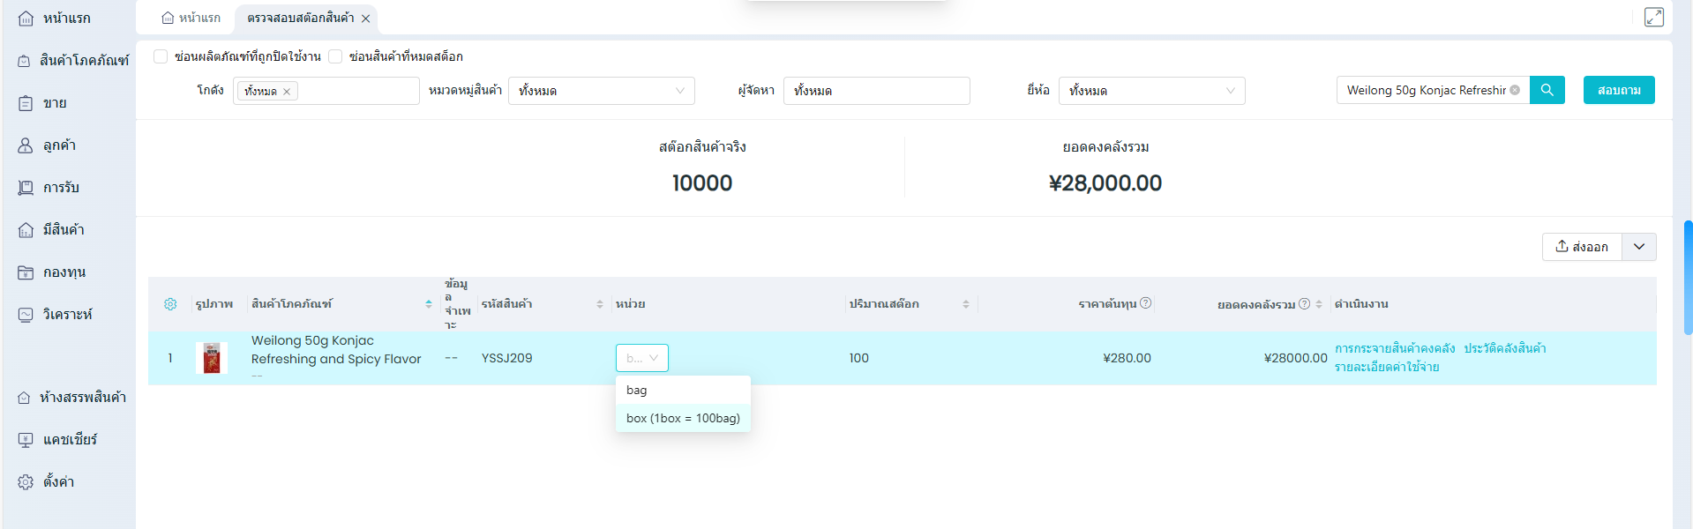
Task: Sort by stock quantity column arrows
Action: pyautogui.click(x=966, y=304)
